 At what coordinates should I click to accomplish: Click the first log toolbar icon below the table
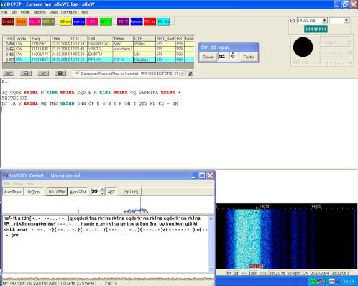coord(9,73)
